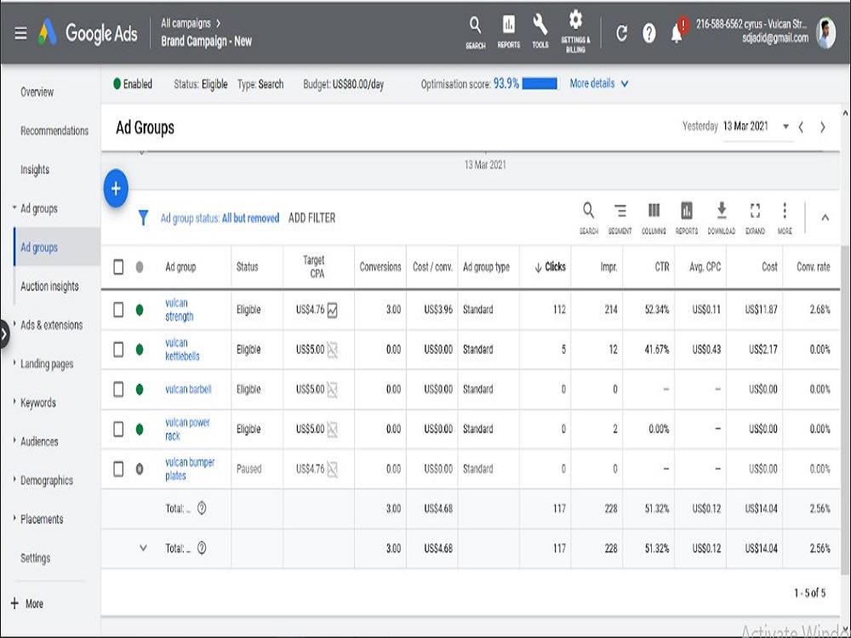Viewport: 851px width, 638px height.
Task: Open the Segment tool
Action: point(620,218)
